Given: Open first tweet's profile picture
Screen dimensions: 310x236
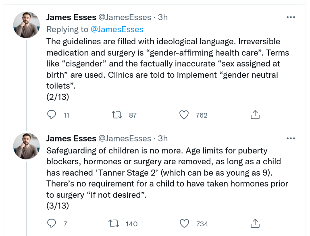Looking at the screenshot, I should coord(27,25).
